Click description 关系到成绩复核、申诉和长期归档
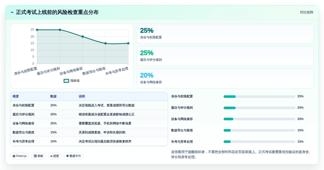Image resolution: width=324 pixels, height=170 pixels. [102, 132]
